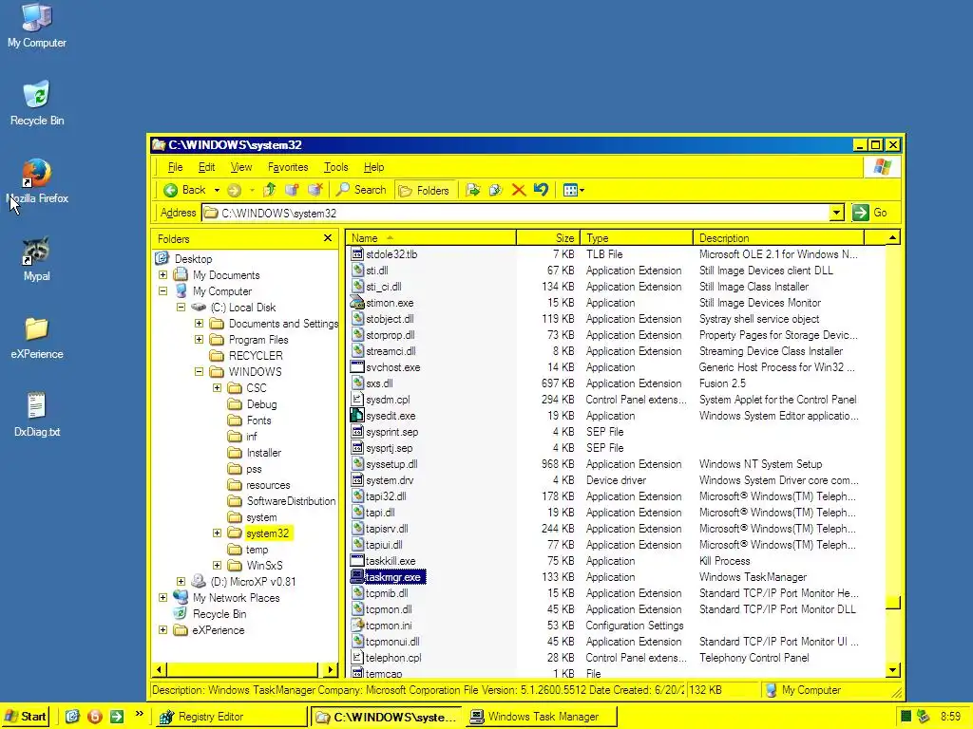This screenshot has height=729, width=973.
Task: Sort the list by Name column header
Action: [x=430, y=238]
